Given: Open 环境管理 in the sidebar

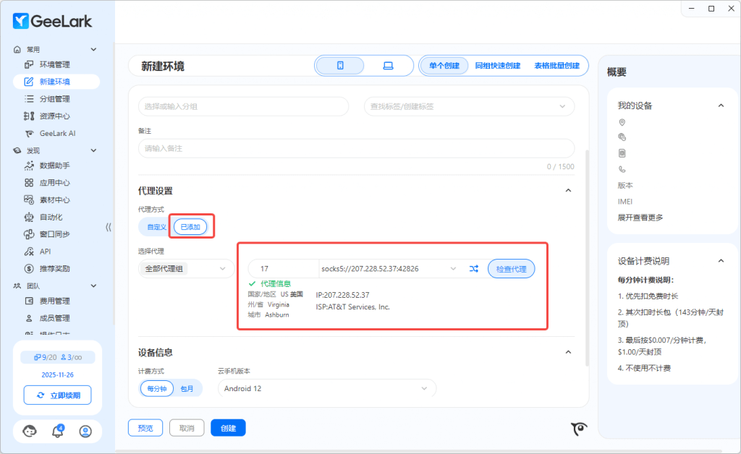Looking at the screenshot, I should click(x=54, y=64).
